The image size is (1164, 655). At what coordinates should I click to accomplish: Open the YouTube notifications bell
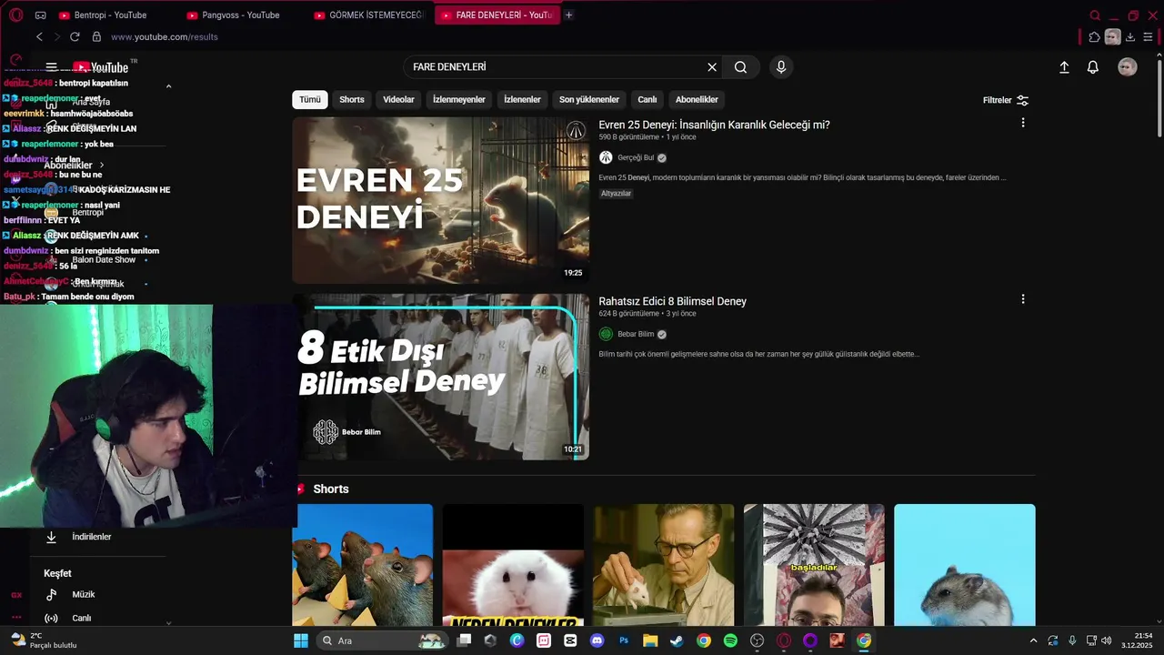click(x=1093, y=67)
